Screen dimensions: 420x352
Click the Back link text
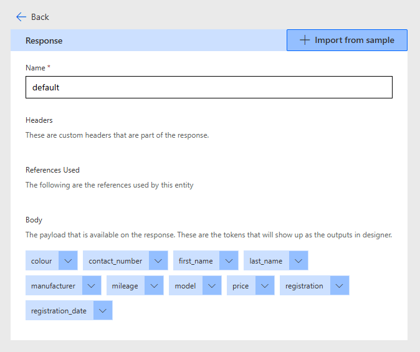(40, 17)
